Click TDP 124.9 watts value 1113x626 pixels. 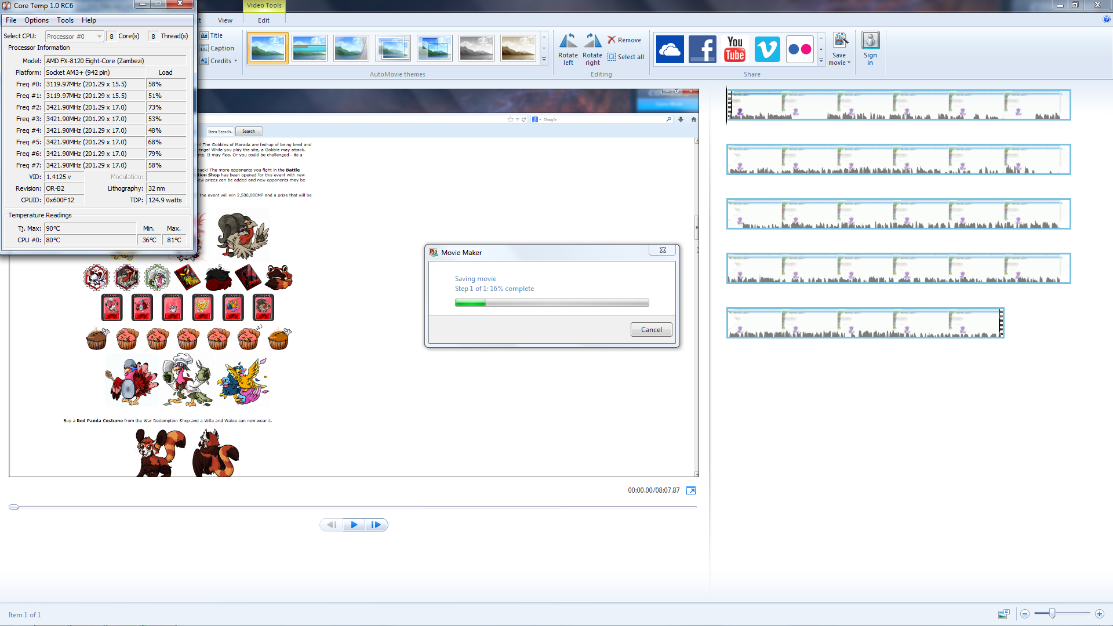(x=166, y=200)
